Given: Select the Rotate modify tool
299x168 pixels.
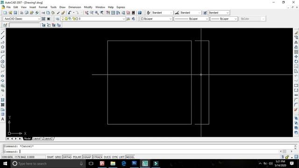Looking at the screenshot, I should click(296, 62).
